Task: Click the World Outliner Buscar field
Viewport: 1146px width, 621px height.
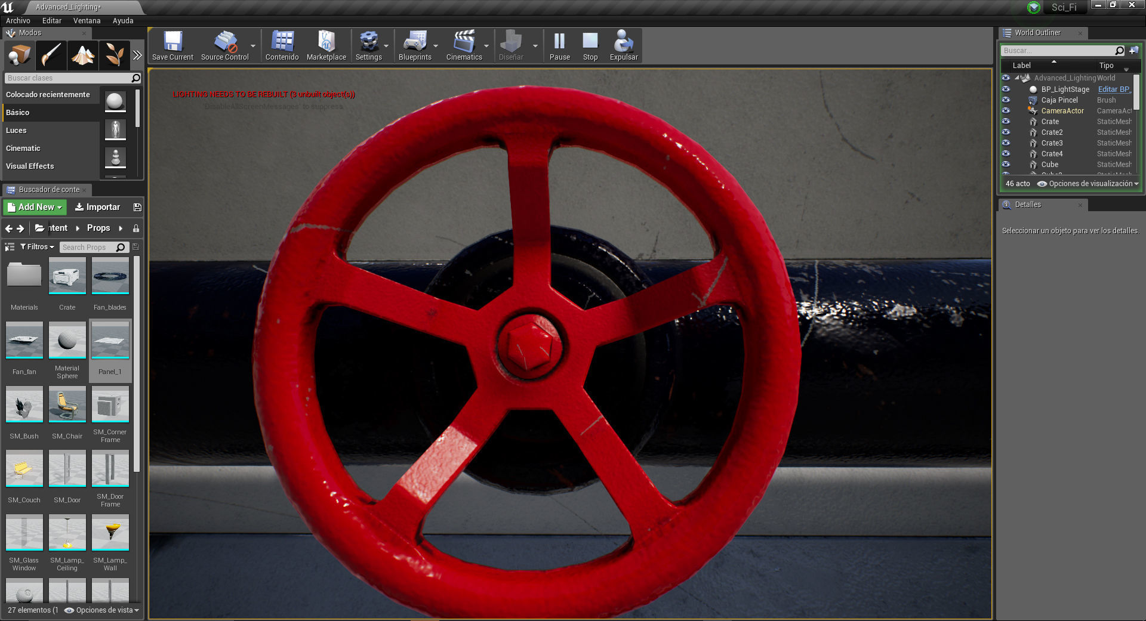Action: [x=1063, y=51]
